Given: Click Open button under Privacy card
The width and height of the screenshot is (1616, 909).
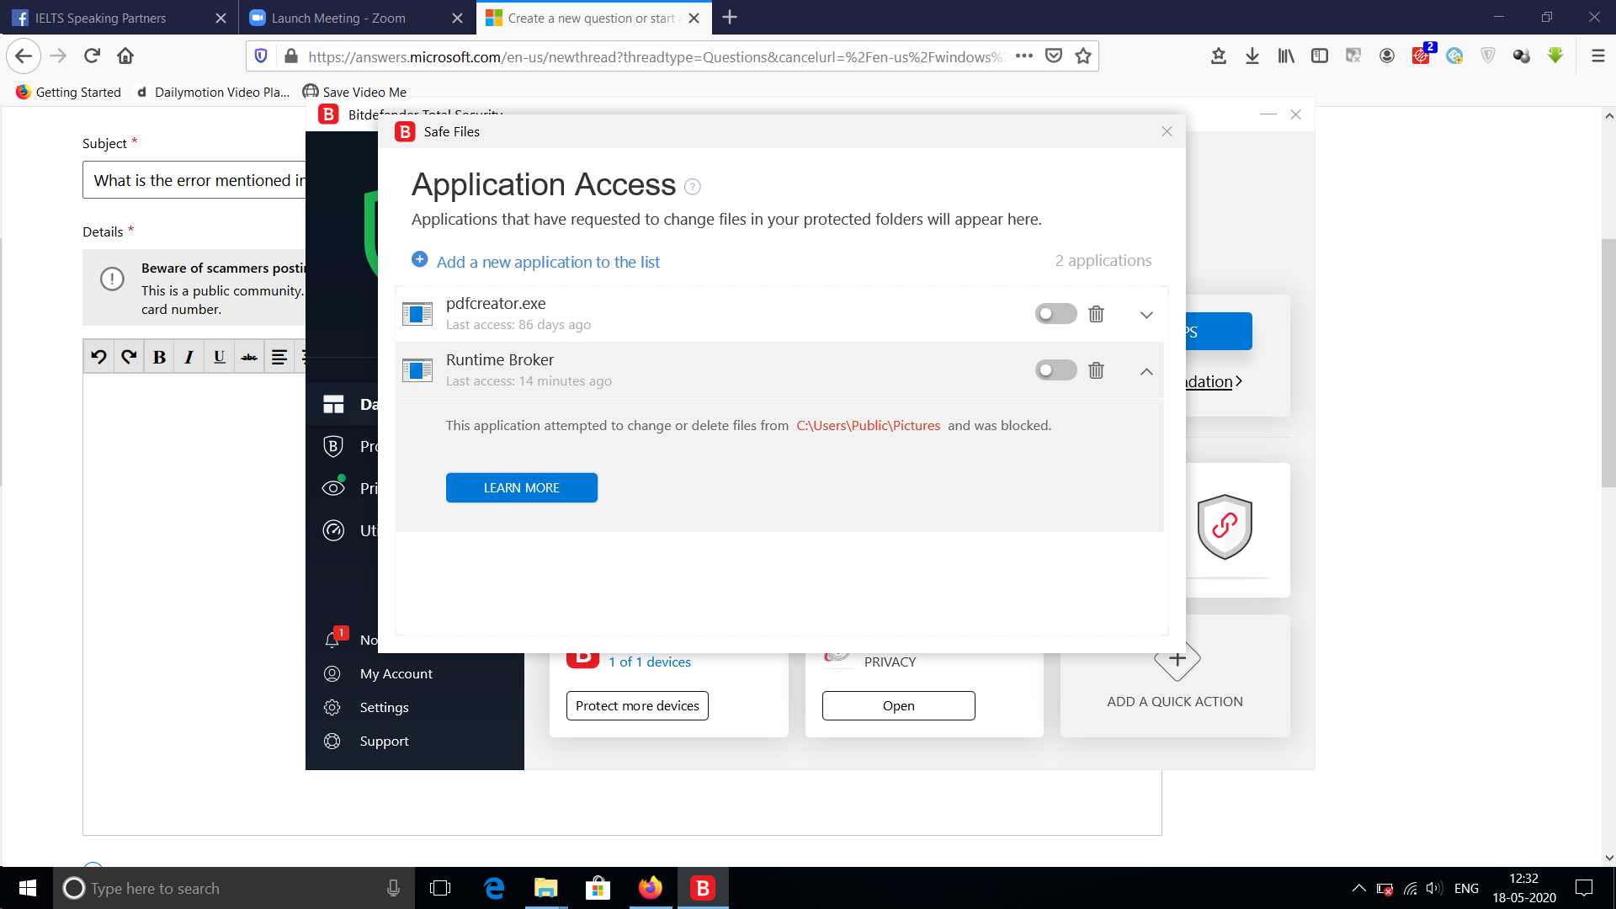Looking at the screenshot, I should click(x=899, y=706).
